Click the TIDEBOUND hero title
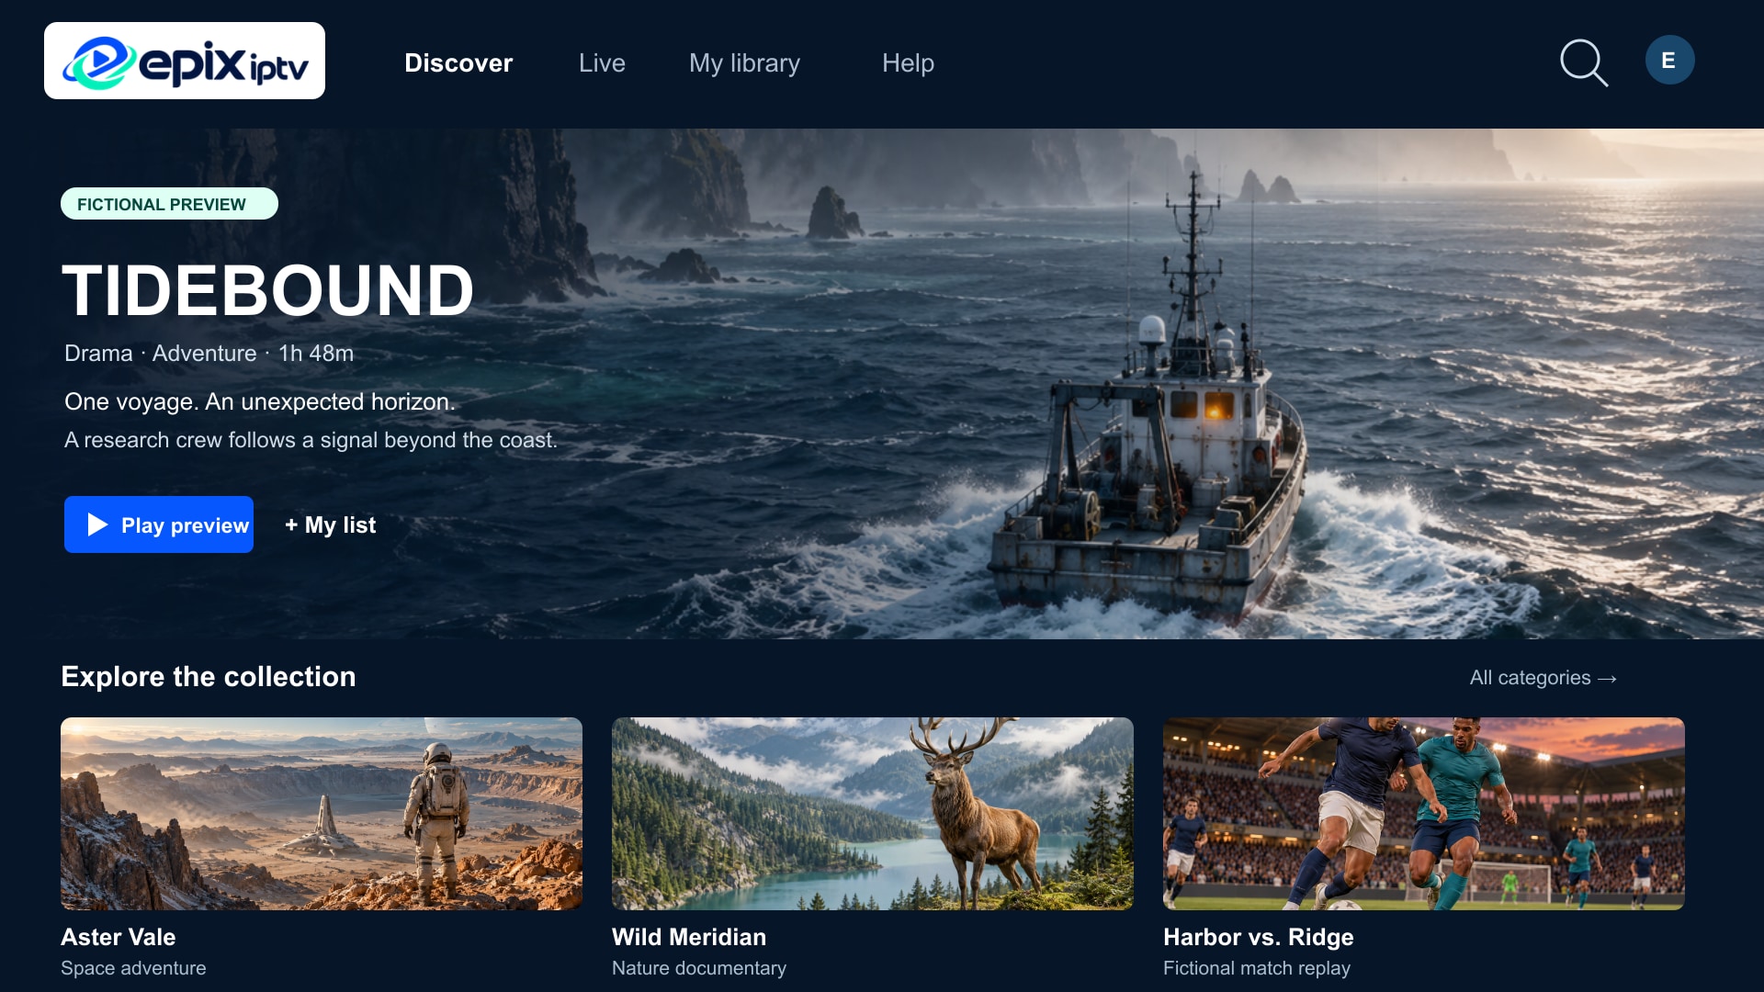This screenshot has width=1764, height=992. tap(267, 291)
